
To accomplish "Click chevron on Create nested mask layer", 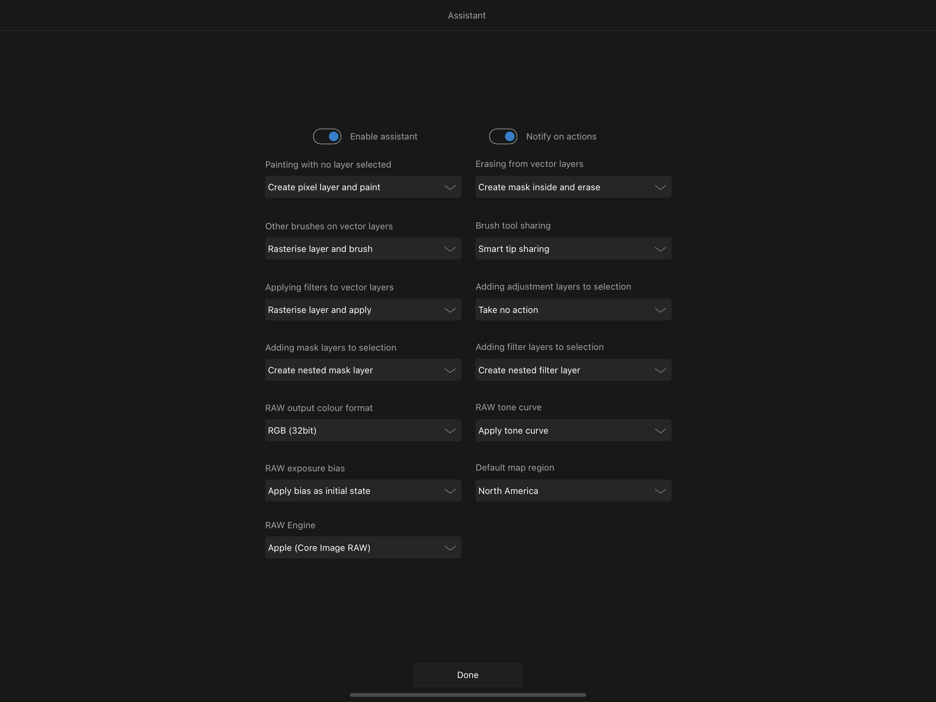I will (x=449, y=370).
